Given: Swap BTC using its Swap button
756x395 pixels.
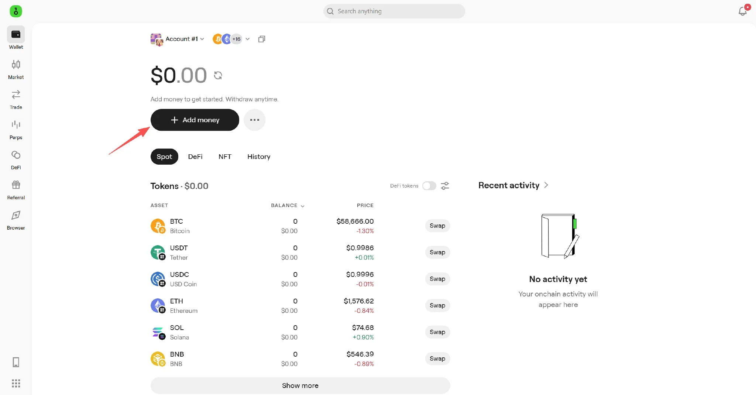Looking at the screenshot, I should point(437,226).
